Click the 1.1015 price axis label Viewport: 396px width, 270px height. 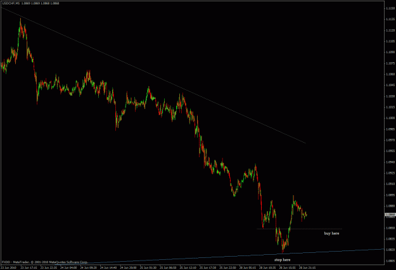(390, 107)
